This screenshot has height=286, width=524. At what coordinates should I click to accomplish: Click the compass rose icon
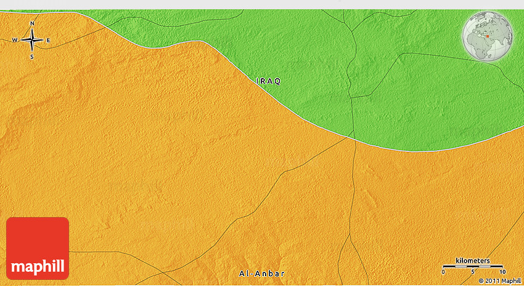[x=32, y=40]
